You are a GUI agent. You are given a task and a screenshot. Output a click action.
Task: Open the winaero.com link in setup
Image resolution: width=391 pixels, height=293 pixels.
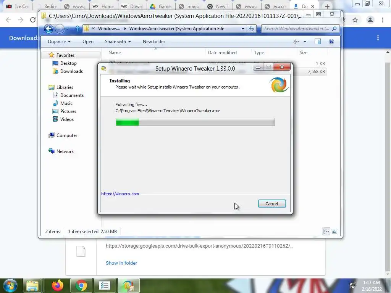coord(120,194)
